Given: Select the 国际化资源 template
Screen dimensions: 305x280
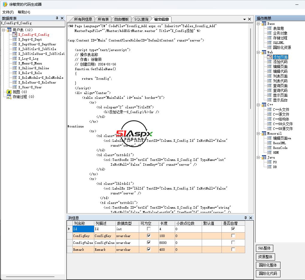Looking at the screenshot, I should click(282, 47).
